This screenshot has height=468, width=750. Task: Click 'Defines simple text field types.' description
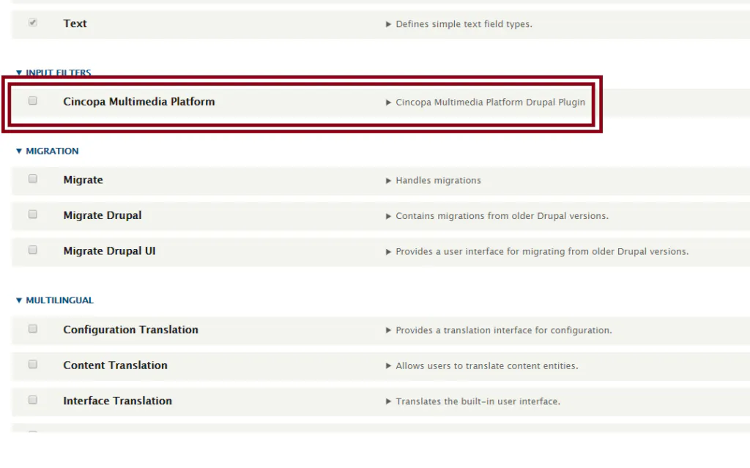pos(464,24)
